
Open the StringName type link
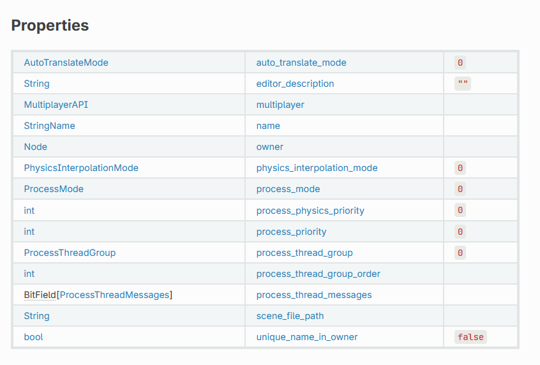[x=49, y=126]
